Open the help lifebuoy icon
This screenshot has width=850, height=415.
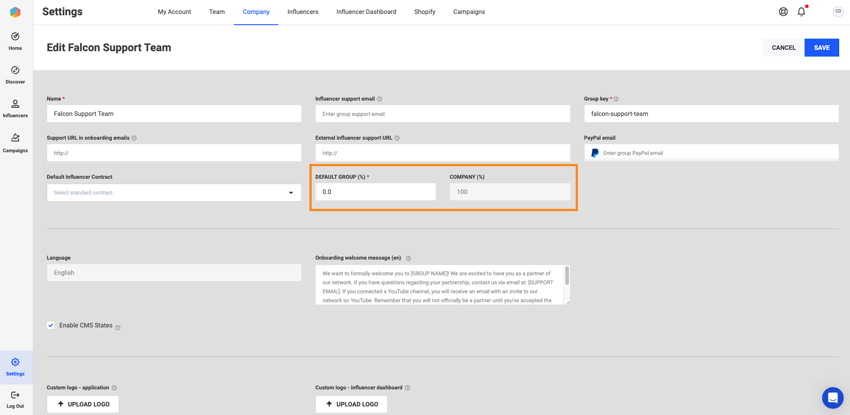click(783, 12)
